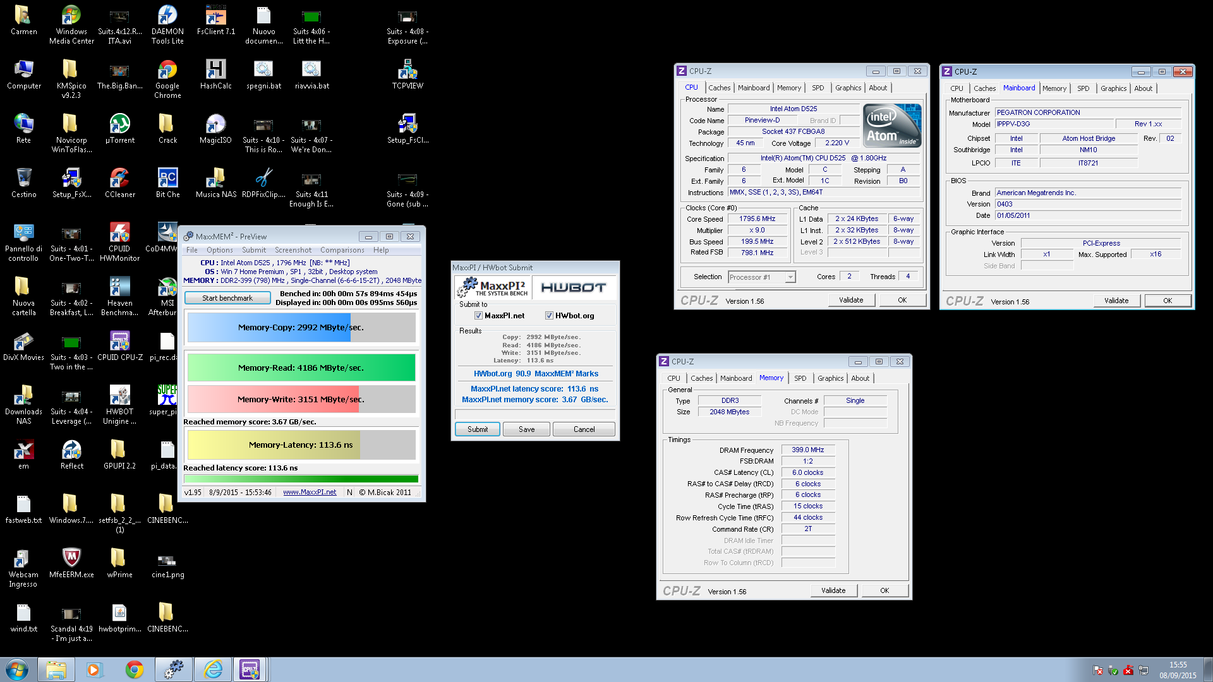Open the Comparisons menu in MaxxMEM
1213x682 pixels.
pos(342,250)
